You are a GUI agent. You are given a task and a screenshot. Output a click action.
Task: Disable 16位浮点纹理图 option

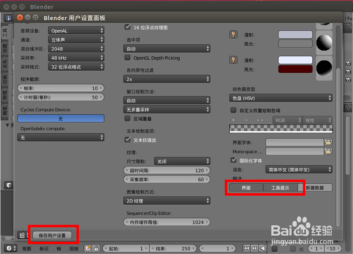pyautogui.click(x=127, y=27)
